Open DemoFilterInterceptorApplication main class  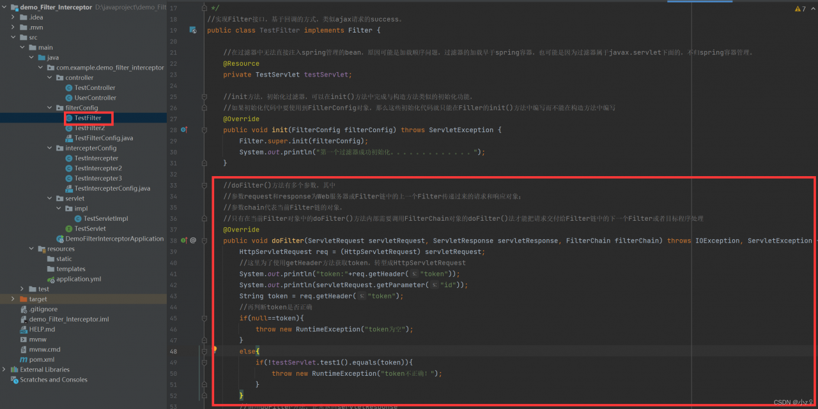click(x=114, y=239)
